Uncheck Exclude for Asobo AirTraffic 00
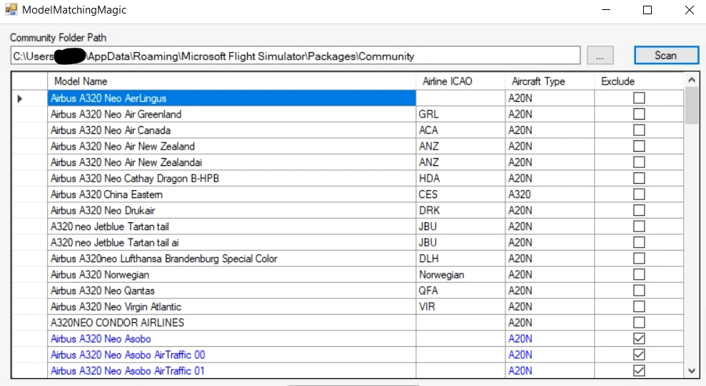This screenshot has width=706, height=386. 639,355
